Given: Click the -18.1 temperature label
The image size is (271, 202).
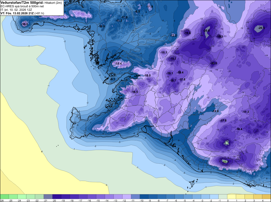Looking at the screenshot, I should coord(170,73).
